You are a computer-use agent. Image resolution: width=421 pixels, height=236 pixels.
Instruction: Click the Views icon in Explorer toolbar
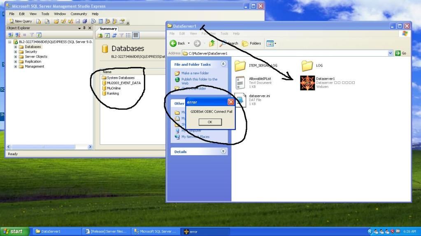point(271,43)
